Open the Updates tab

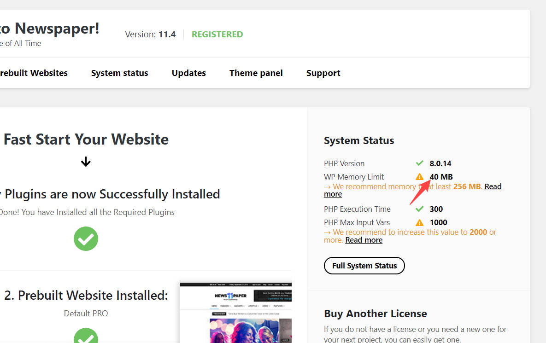(x=189, y=73)
